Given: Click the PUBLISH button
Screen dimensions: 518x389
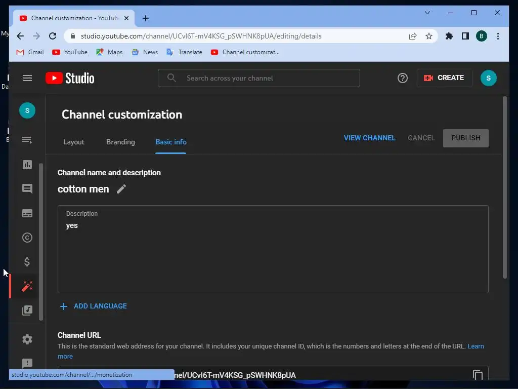Looking at the screenshot, I should [466, 138].
